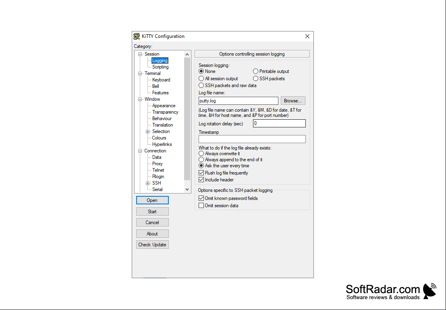Click category tree scroll down arrow
446x310 pixels.
point(187,189)
